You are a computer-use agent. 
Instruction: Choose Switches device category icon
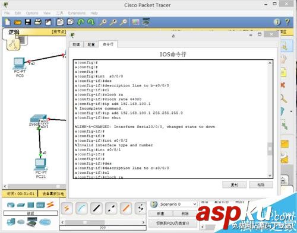pos(21,205)
